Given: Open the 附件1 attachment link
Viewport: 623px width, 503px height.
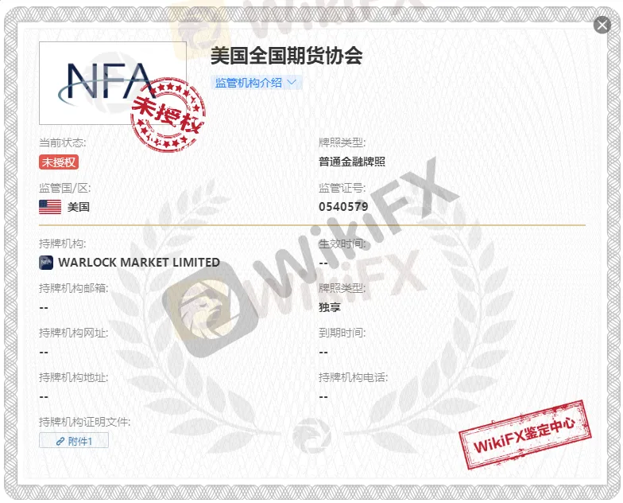Looking at the screenshot, I should [74, 441].
